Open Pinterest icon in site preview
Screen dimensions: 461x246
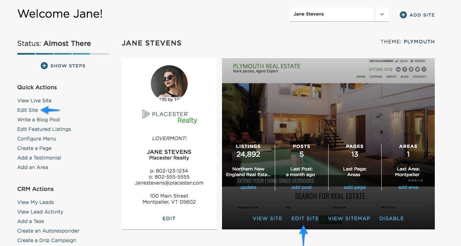point(411,69)
